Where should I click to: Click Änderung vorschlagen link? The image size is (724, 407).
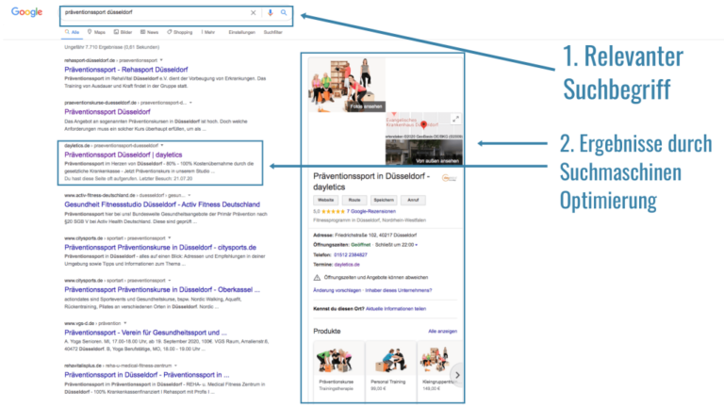[x=337, y=291]
